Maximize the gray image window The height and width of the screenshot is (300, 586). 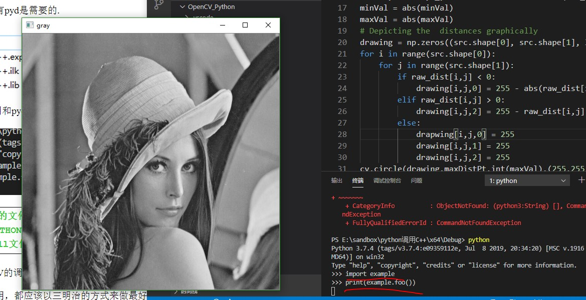point(245,25)
